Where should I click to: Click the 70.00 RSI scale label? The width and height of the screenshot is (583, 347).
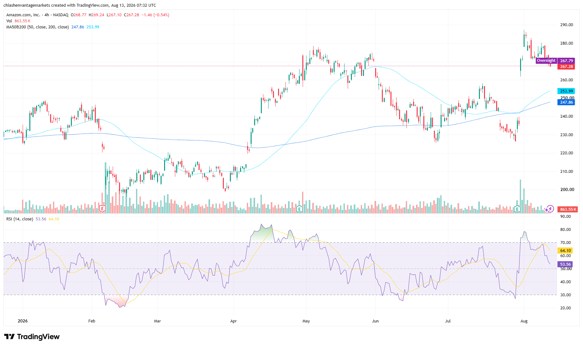(565, 243)
